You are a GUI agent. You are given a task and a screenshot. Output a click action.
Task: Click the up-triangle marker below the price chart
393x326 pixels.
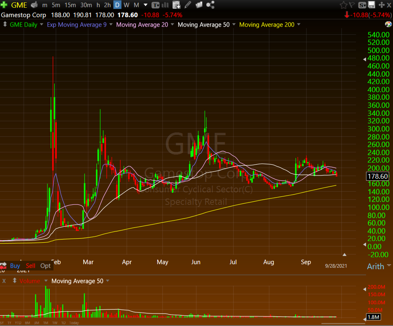(x=345, y=254)
